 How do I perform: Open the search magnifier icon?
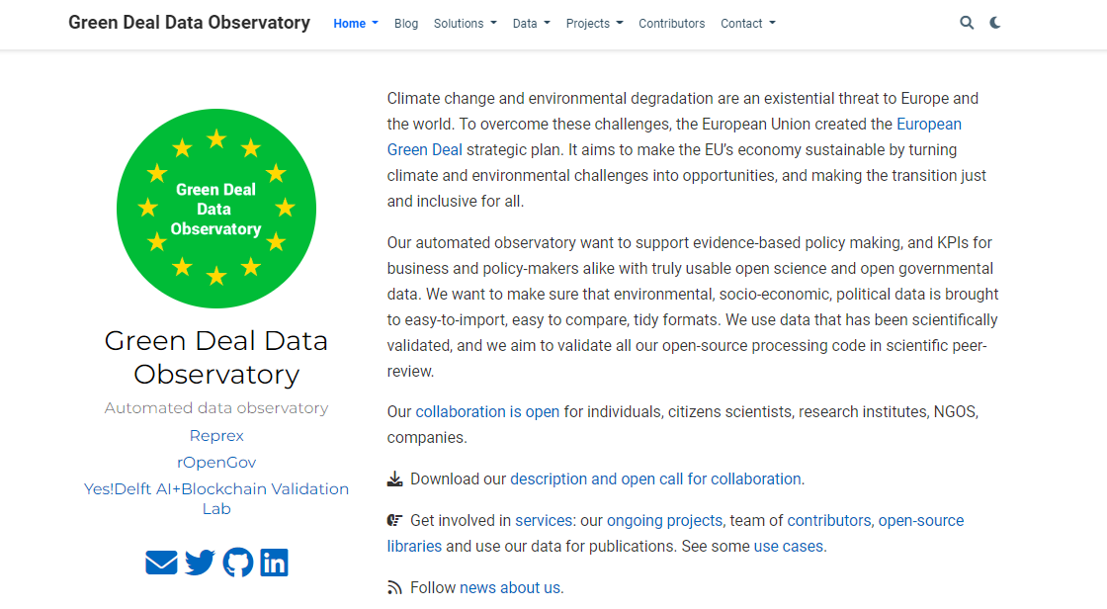pos(967,23)
